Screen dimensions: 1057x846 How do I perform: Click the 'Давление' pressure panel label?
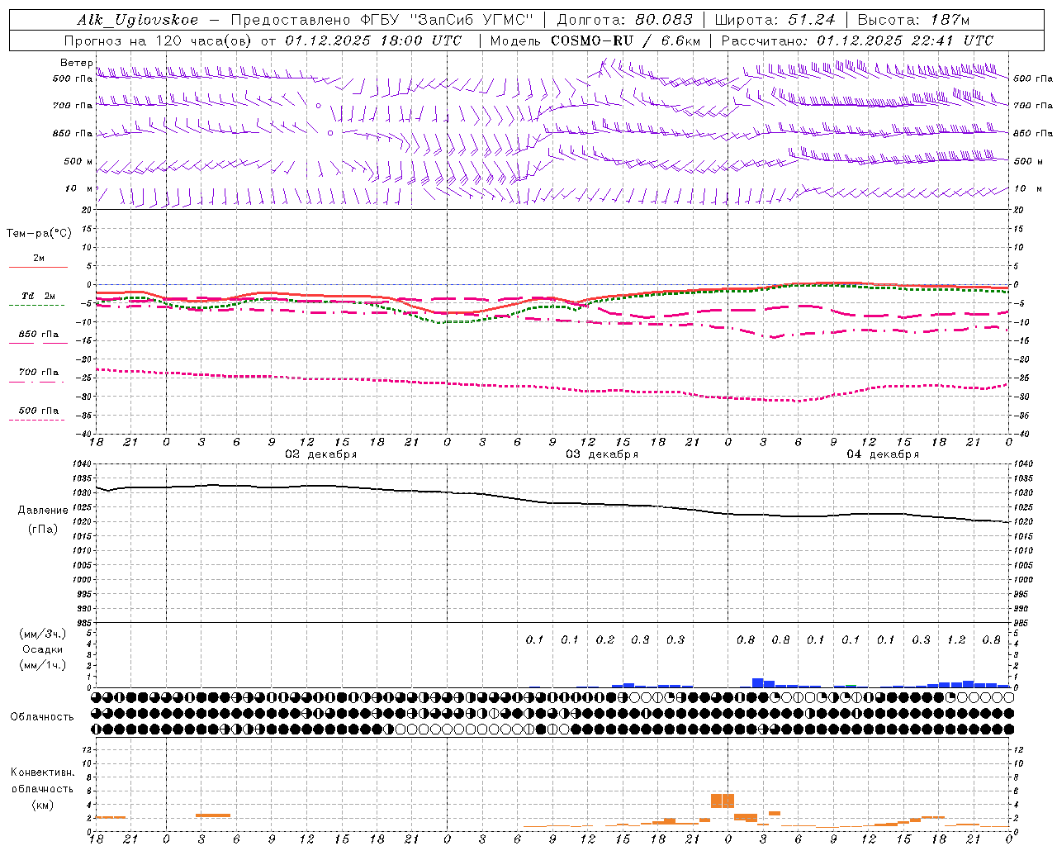click(43, 511)
